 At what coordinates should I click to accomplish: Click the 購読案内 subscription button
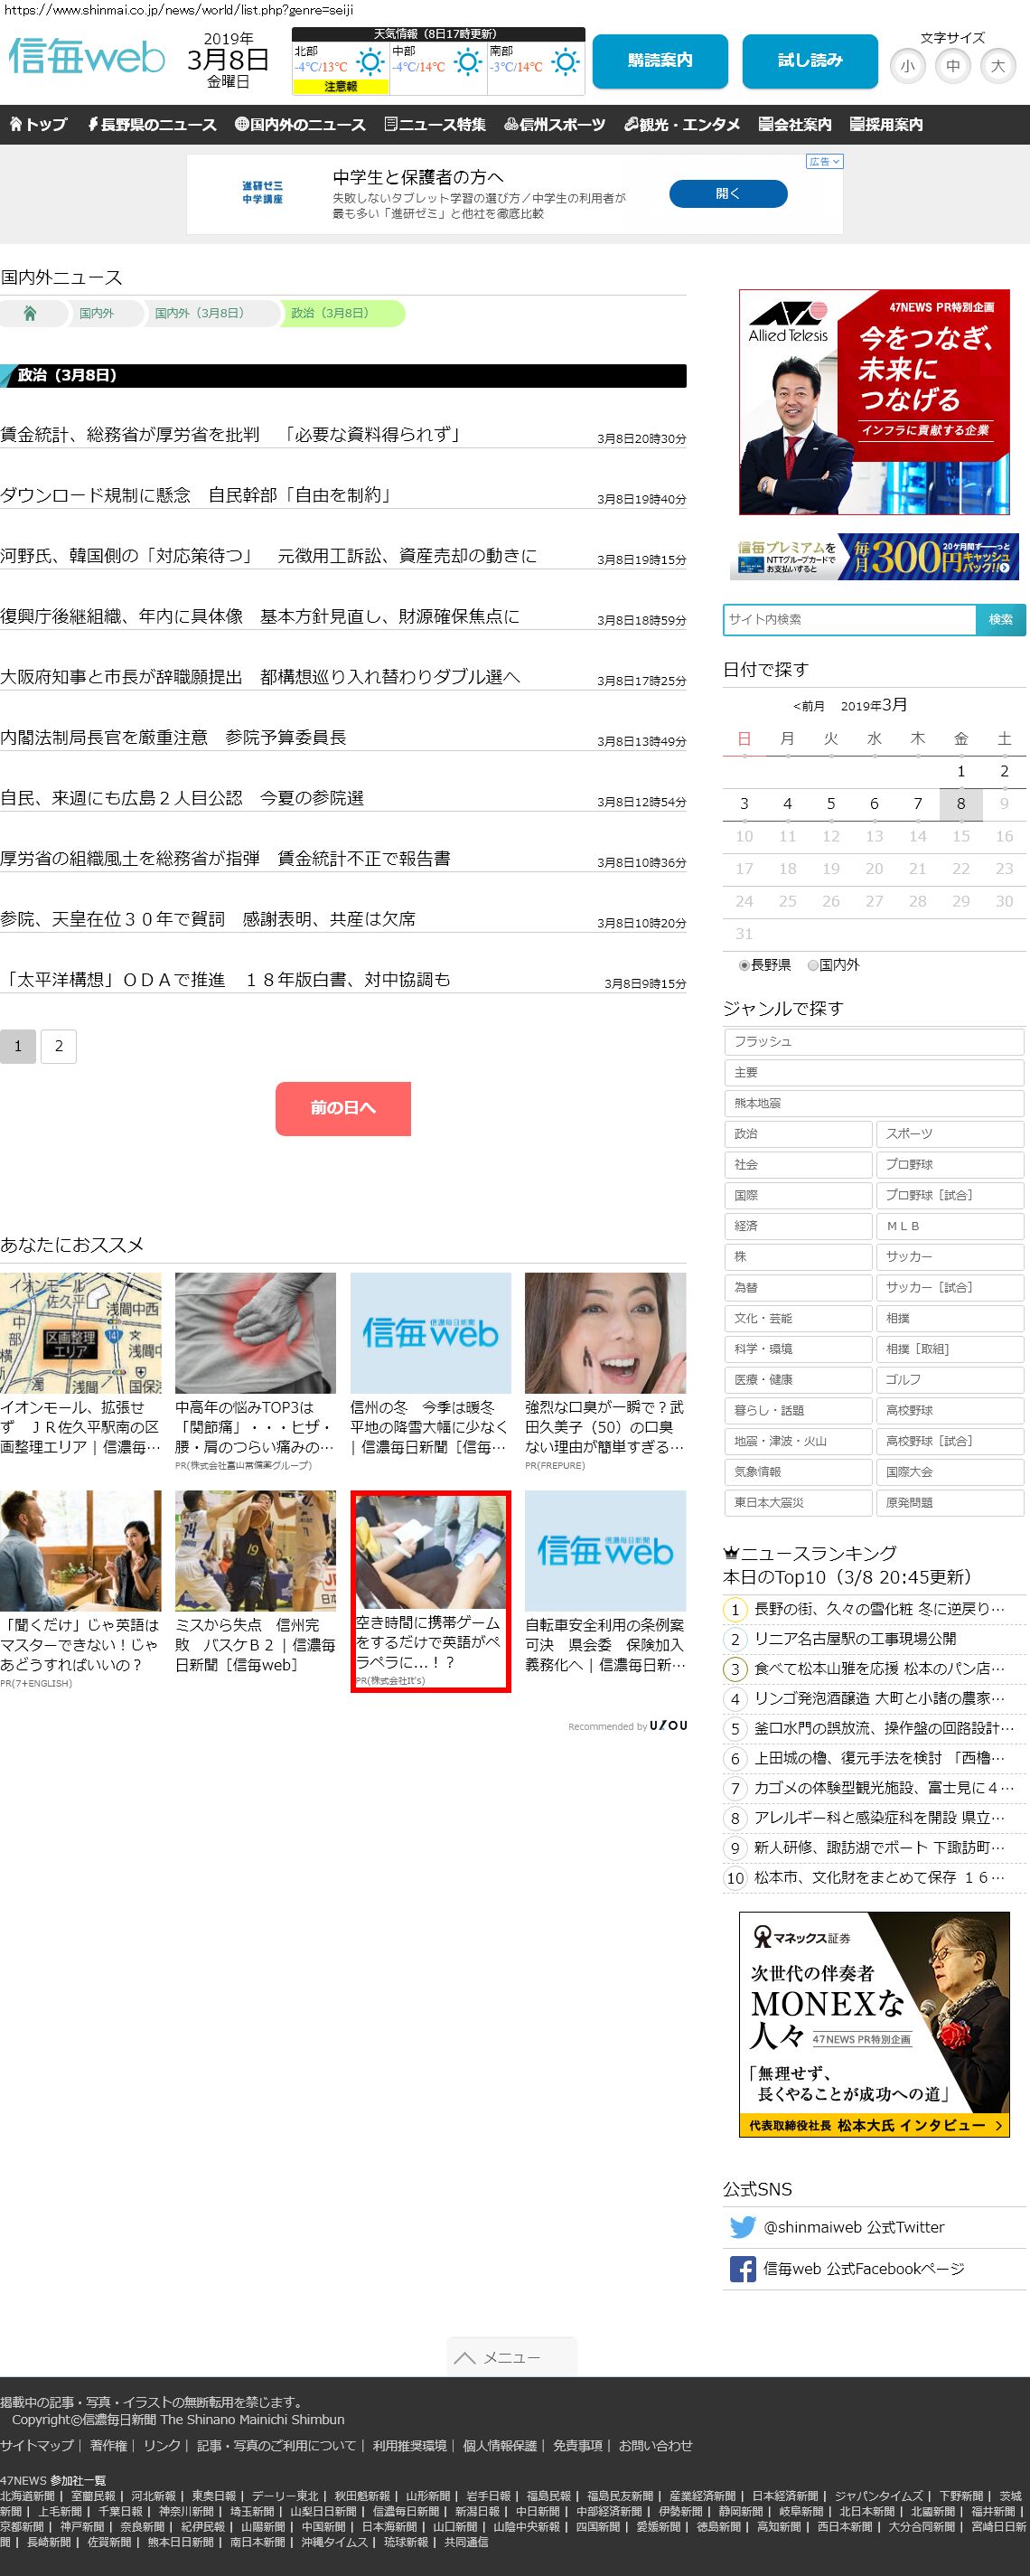659,61
